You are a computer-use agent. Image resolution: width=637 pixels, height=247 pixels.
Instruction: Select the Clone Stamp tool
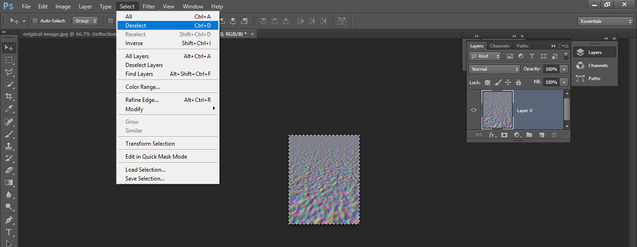[9, 146]
